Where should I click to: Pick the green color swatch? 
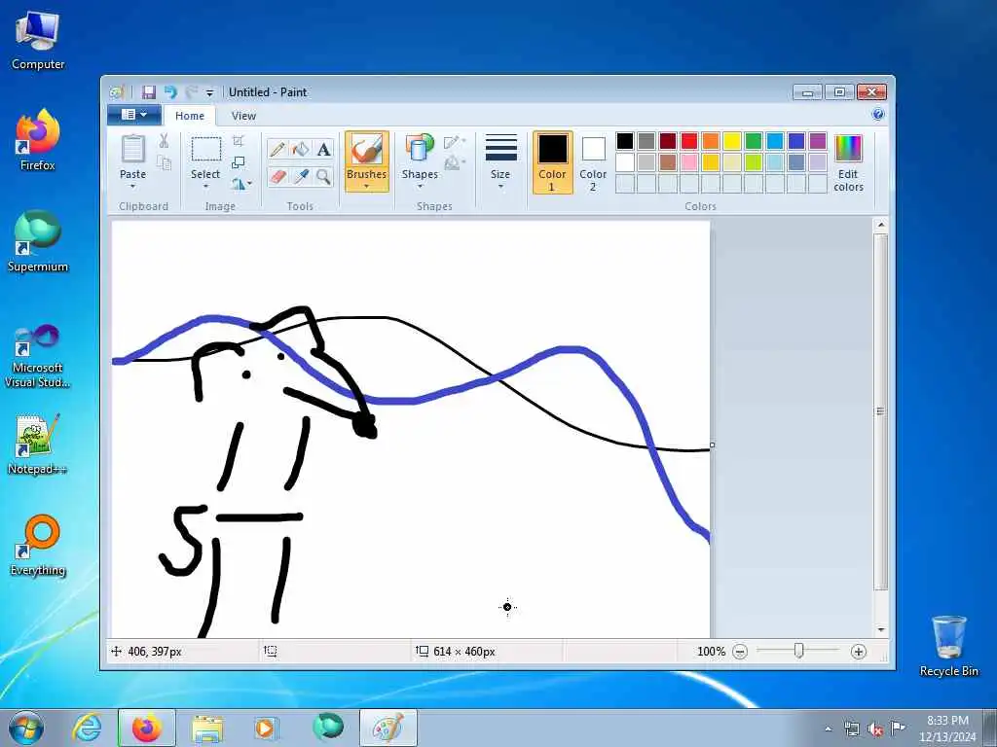(x=754, y=141)
